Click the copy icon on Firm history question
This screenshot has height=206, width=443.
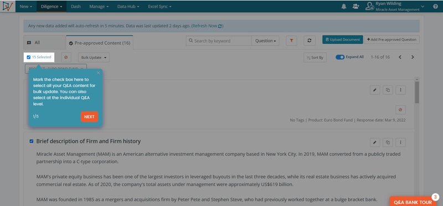tap(388, 142)
